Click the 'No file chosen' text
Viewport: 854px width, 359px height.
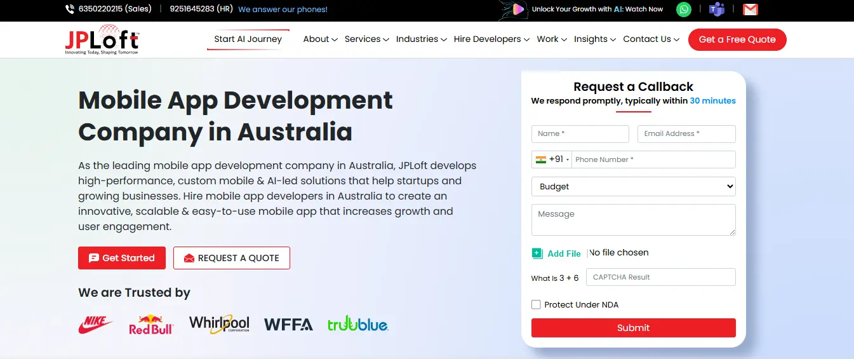619,253
